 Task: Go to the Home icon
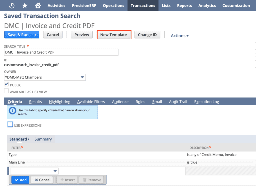38,5
